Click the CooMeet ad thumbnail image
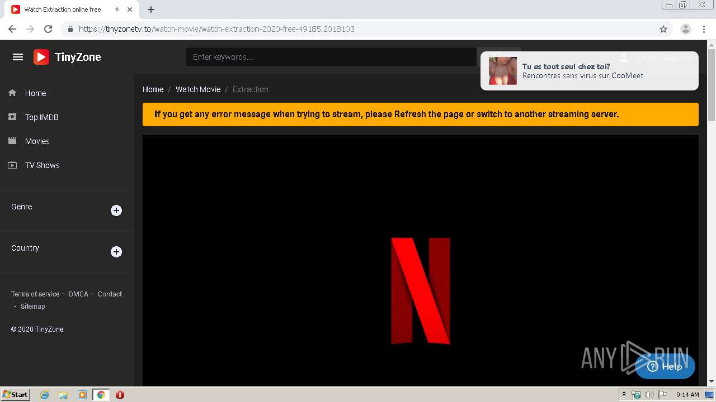The height and width of the screenshot is (402, 716). click(x=503, y=71)
